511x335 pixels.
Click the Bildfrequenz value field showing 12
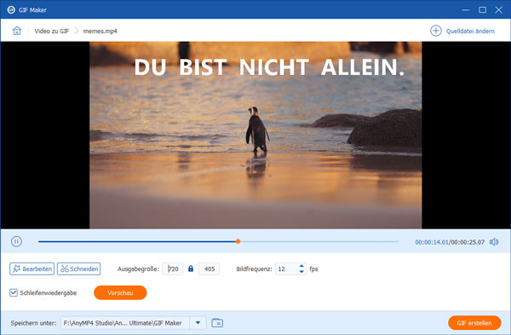pyautogui.click(x=286, y=269)
